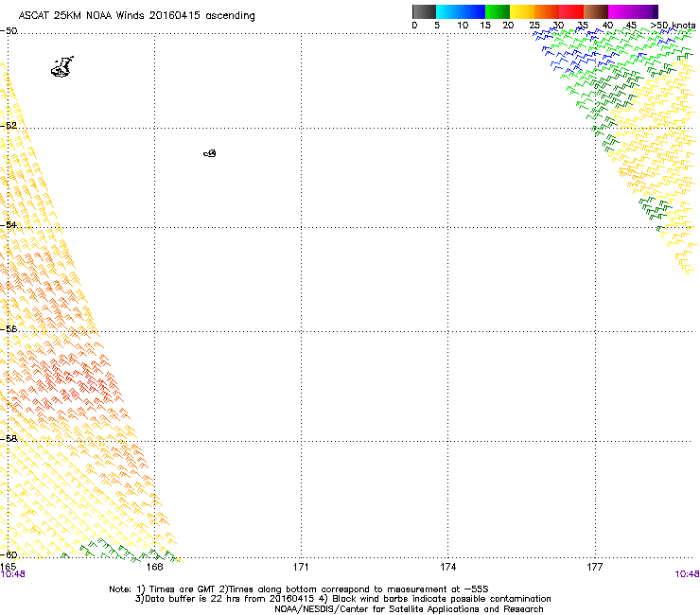Click the '10' label under the color scale
Screen dimensions: 700x615
click(463, 26)
